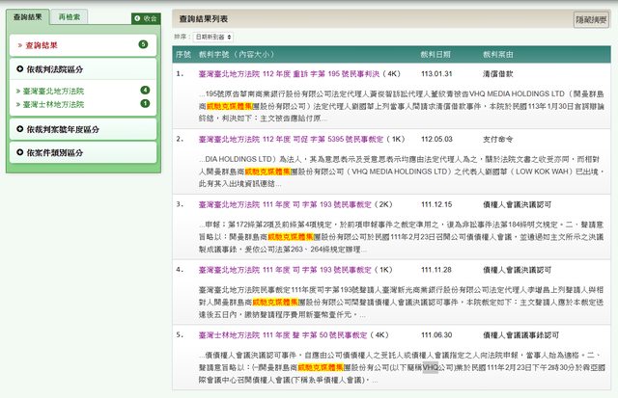Viewport: 618px width, 398px height.
Task: Open the 排序 sort order dropdown
Action: click(x=214, y=36)
